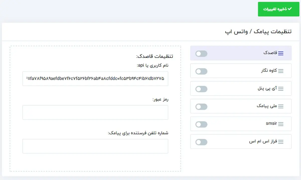Click the sender phone number input field

tap(95, 146)
